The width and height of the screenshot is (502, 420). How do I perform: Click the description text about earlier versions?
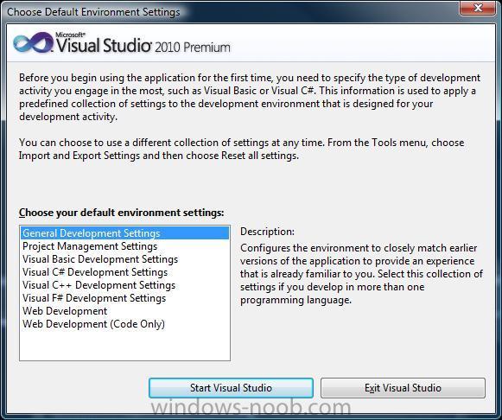pos(361,274)
